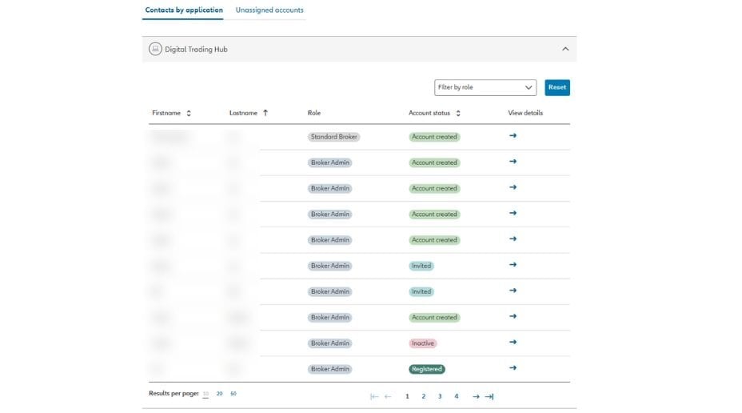Click the Registered status badge
742x413 pixels.
click(x=426, y=369)
